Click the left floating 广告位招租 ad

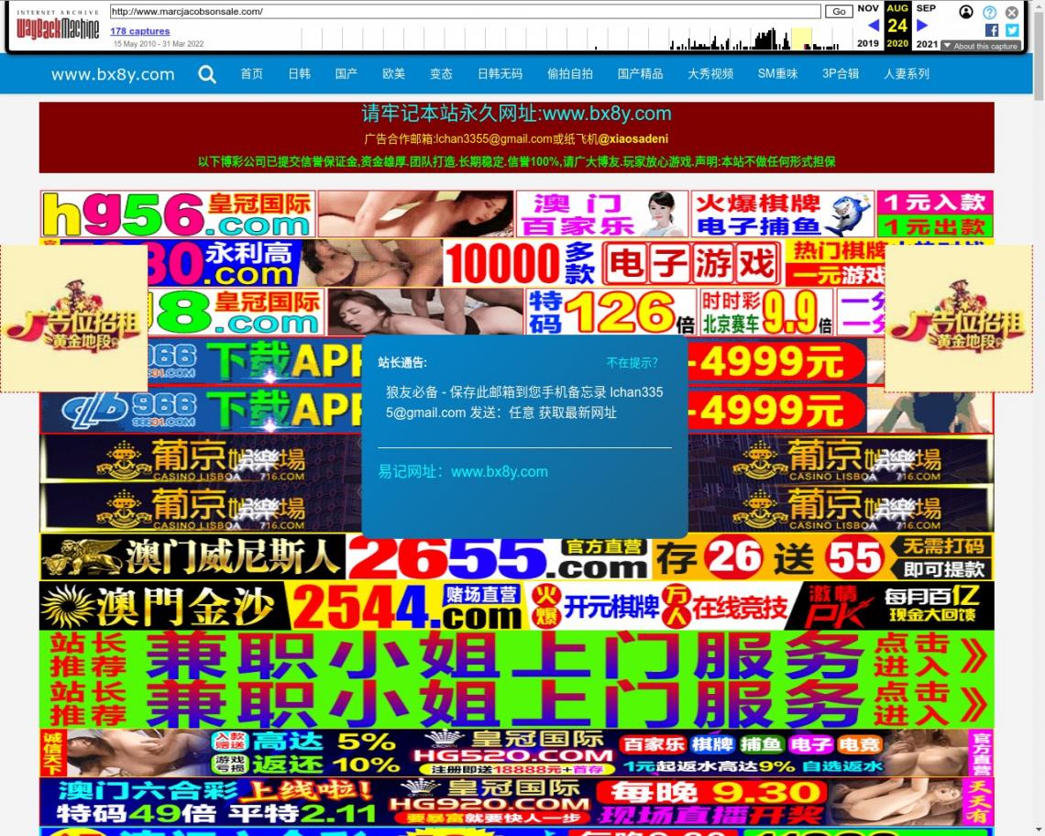pyautogui.click(x=74, y=318)
